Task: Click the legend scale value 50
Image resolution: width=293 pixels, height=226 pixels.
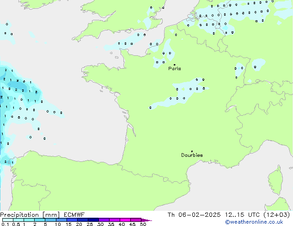Action: point(143,224)
